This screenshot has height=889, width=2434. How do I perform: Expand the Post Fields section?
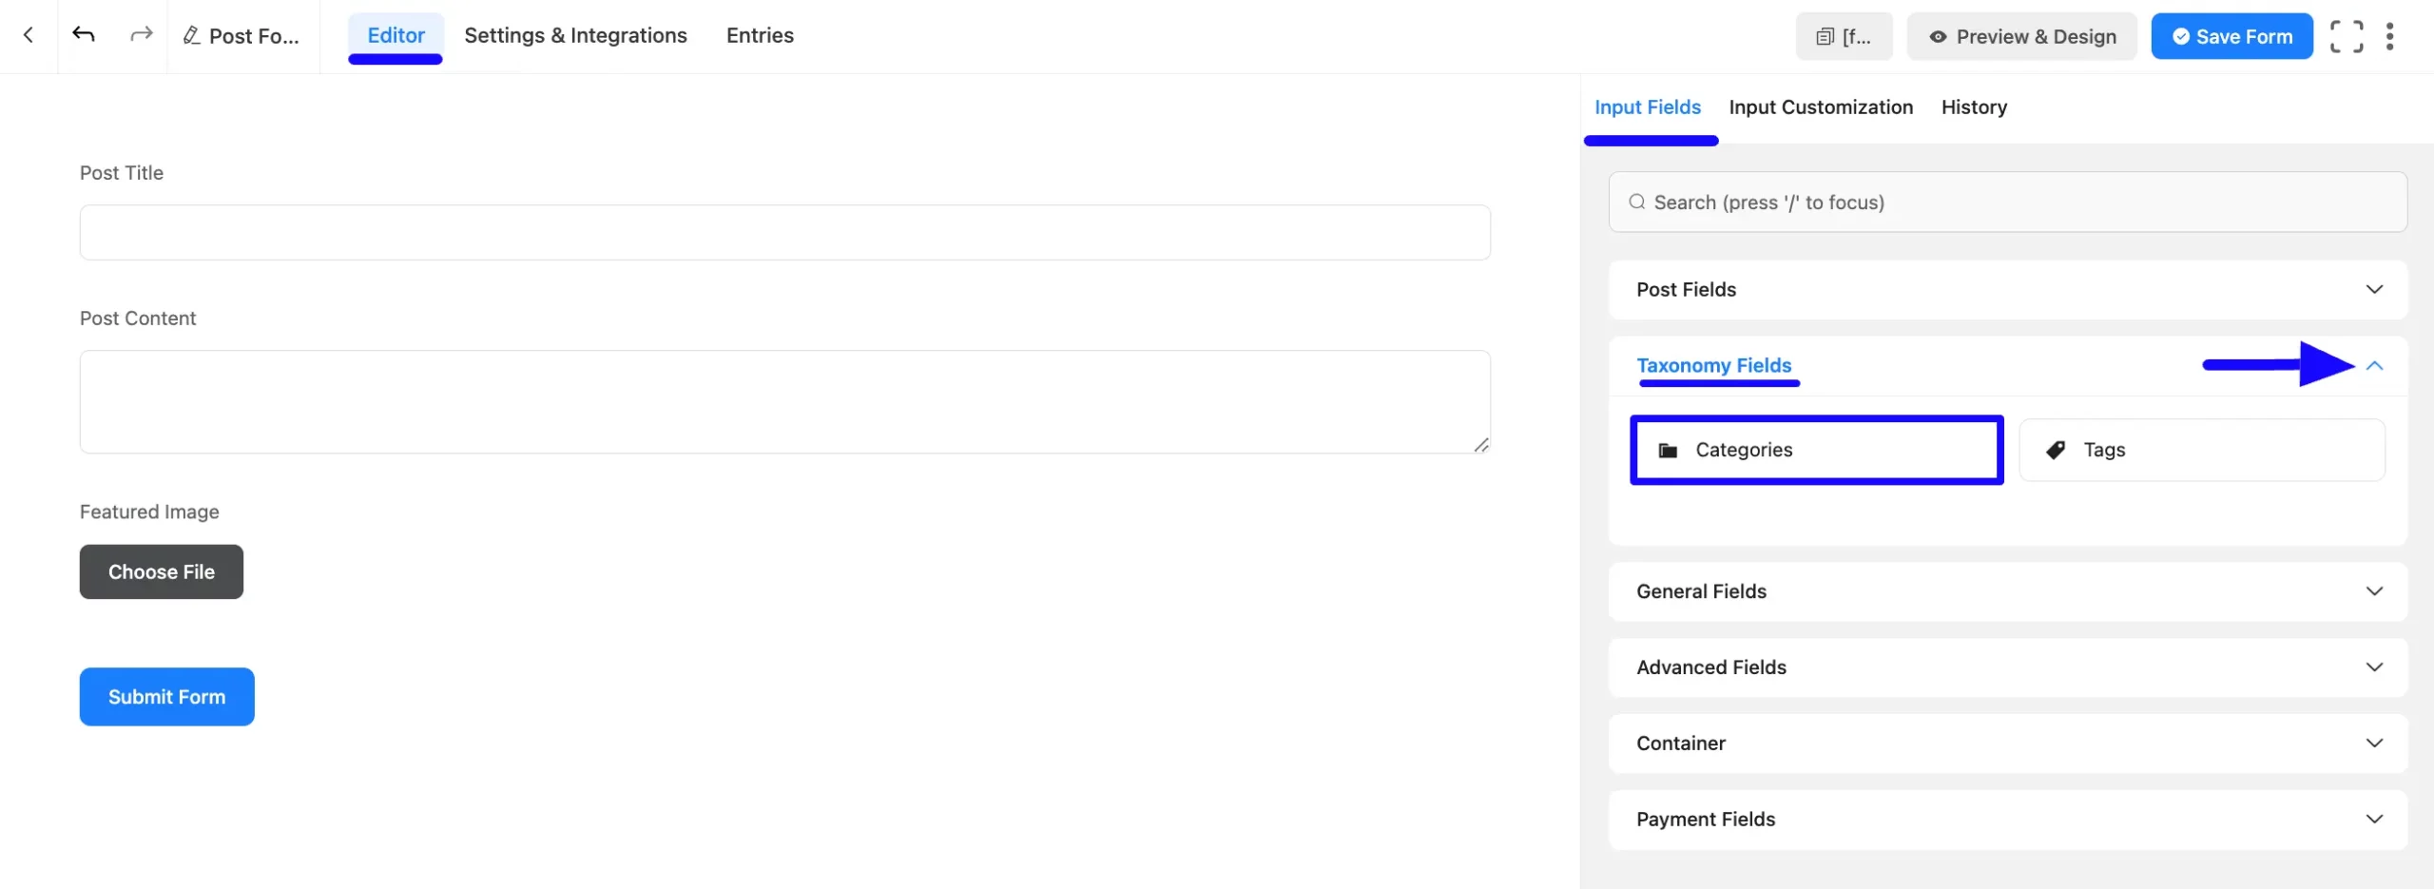(x=2007, y=289)
